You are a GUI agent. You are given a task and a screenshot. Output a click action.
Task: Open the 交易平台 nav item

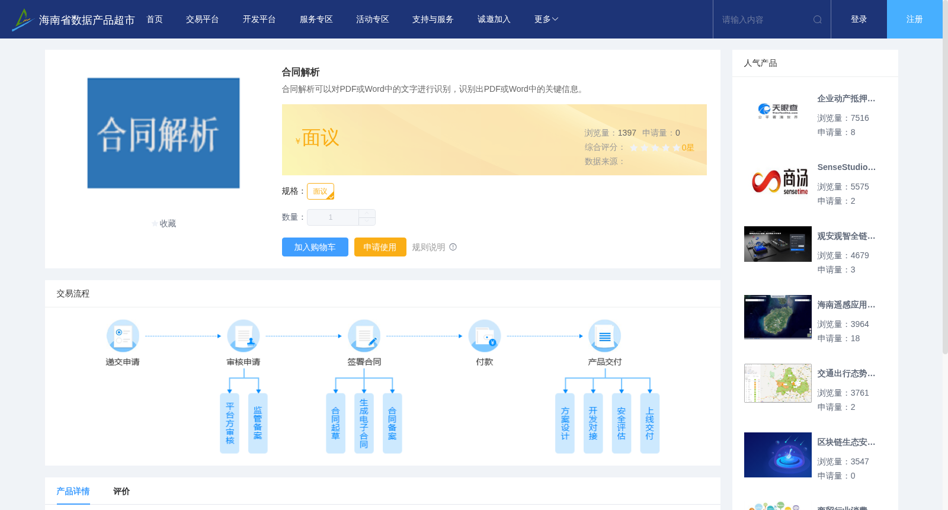tap(203, 20)
